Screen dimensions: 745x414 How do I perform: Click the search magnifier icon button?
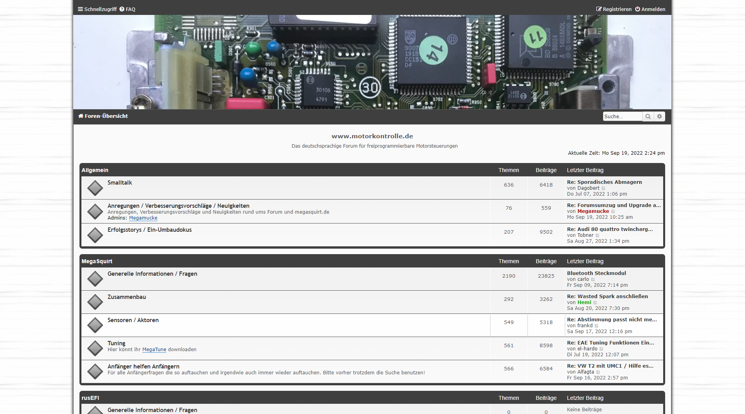648,117
